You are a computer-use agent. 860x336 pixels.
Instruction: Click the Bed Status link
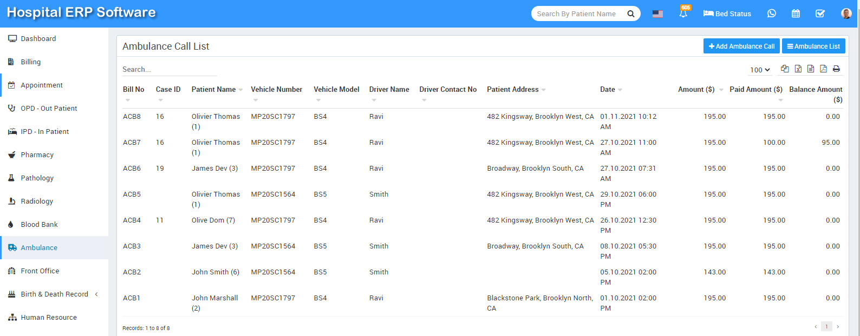point(727,14)
